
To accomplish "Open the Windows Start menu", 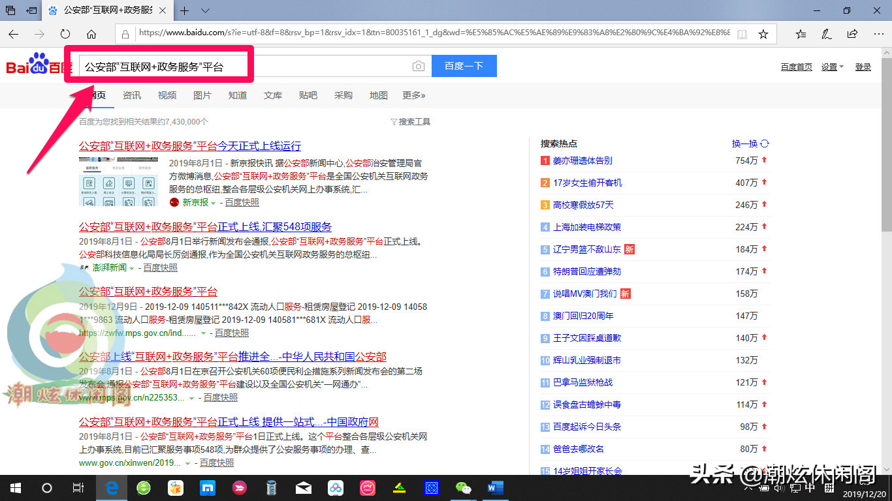I will [15, 487].
